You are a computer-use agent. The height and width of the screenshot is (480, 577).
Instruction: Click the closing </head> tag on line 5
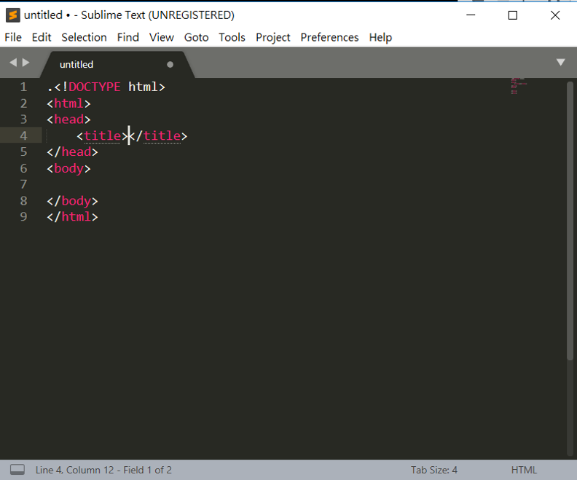click(73, 152)
